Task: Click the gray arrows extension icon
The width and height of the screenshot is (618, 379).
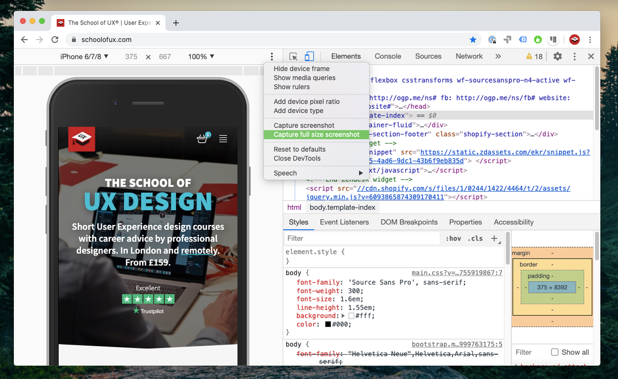Action: coord(507,40)
